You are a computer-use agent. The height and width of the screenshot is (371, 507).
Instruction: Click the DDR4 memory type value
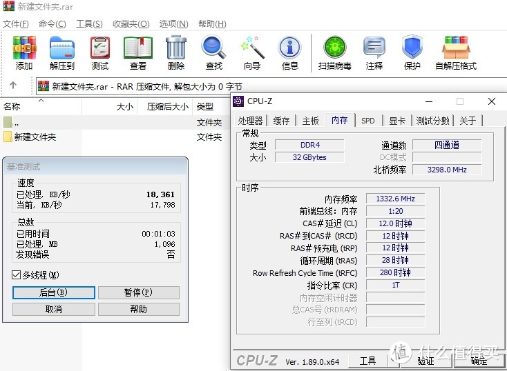[309, 145]
